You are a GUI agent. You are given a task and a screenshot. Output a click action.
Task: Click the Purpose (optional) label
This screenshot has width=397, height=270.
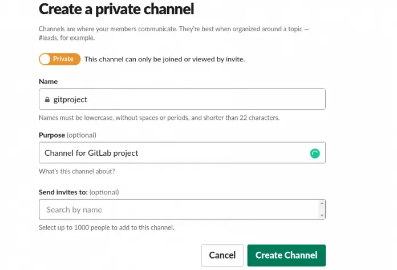click(67, 135)
